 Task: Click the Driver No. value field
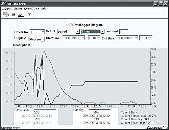coord(37,32)
